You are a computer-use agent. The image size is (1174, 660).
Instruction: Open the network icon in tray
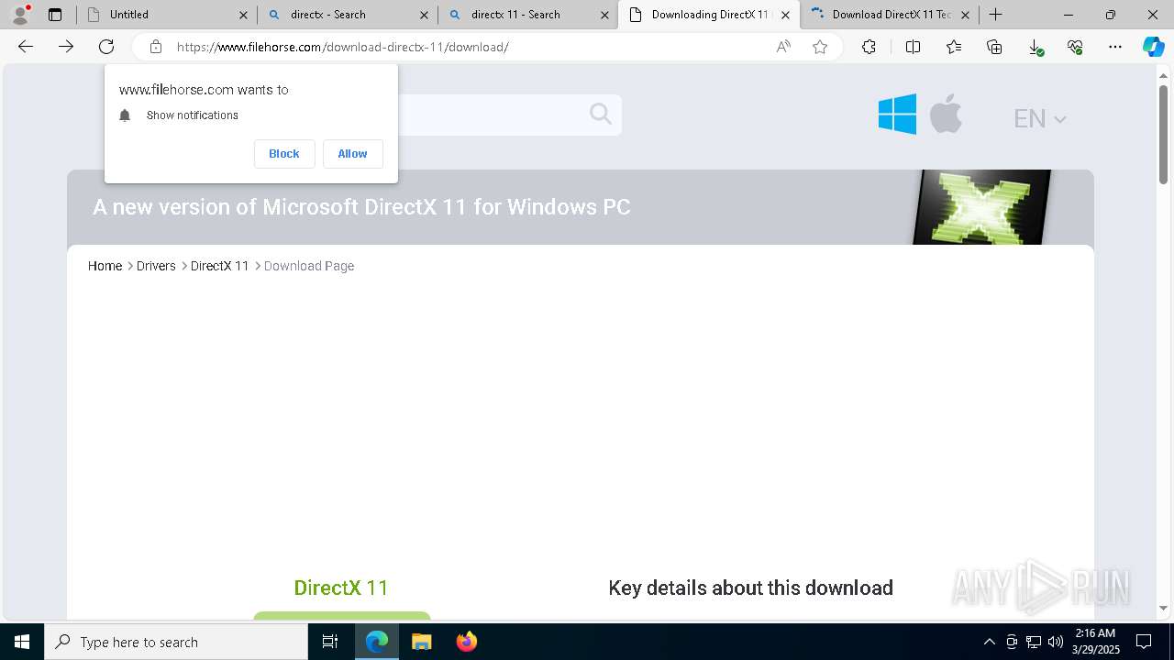1033,642
